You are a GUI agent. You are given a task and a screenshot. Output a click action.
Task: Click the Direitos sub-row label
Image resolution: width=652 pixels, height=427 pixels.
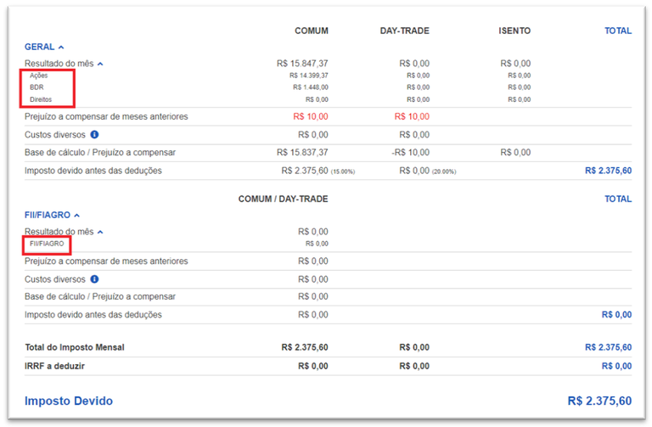(41, 99)
